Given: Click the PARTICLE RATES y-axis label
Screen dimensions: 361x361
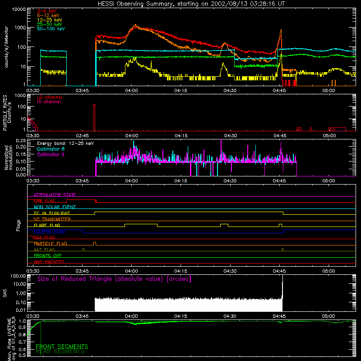Looking at the screenshot, I should [x=7, y=113].
